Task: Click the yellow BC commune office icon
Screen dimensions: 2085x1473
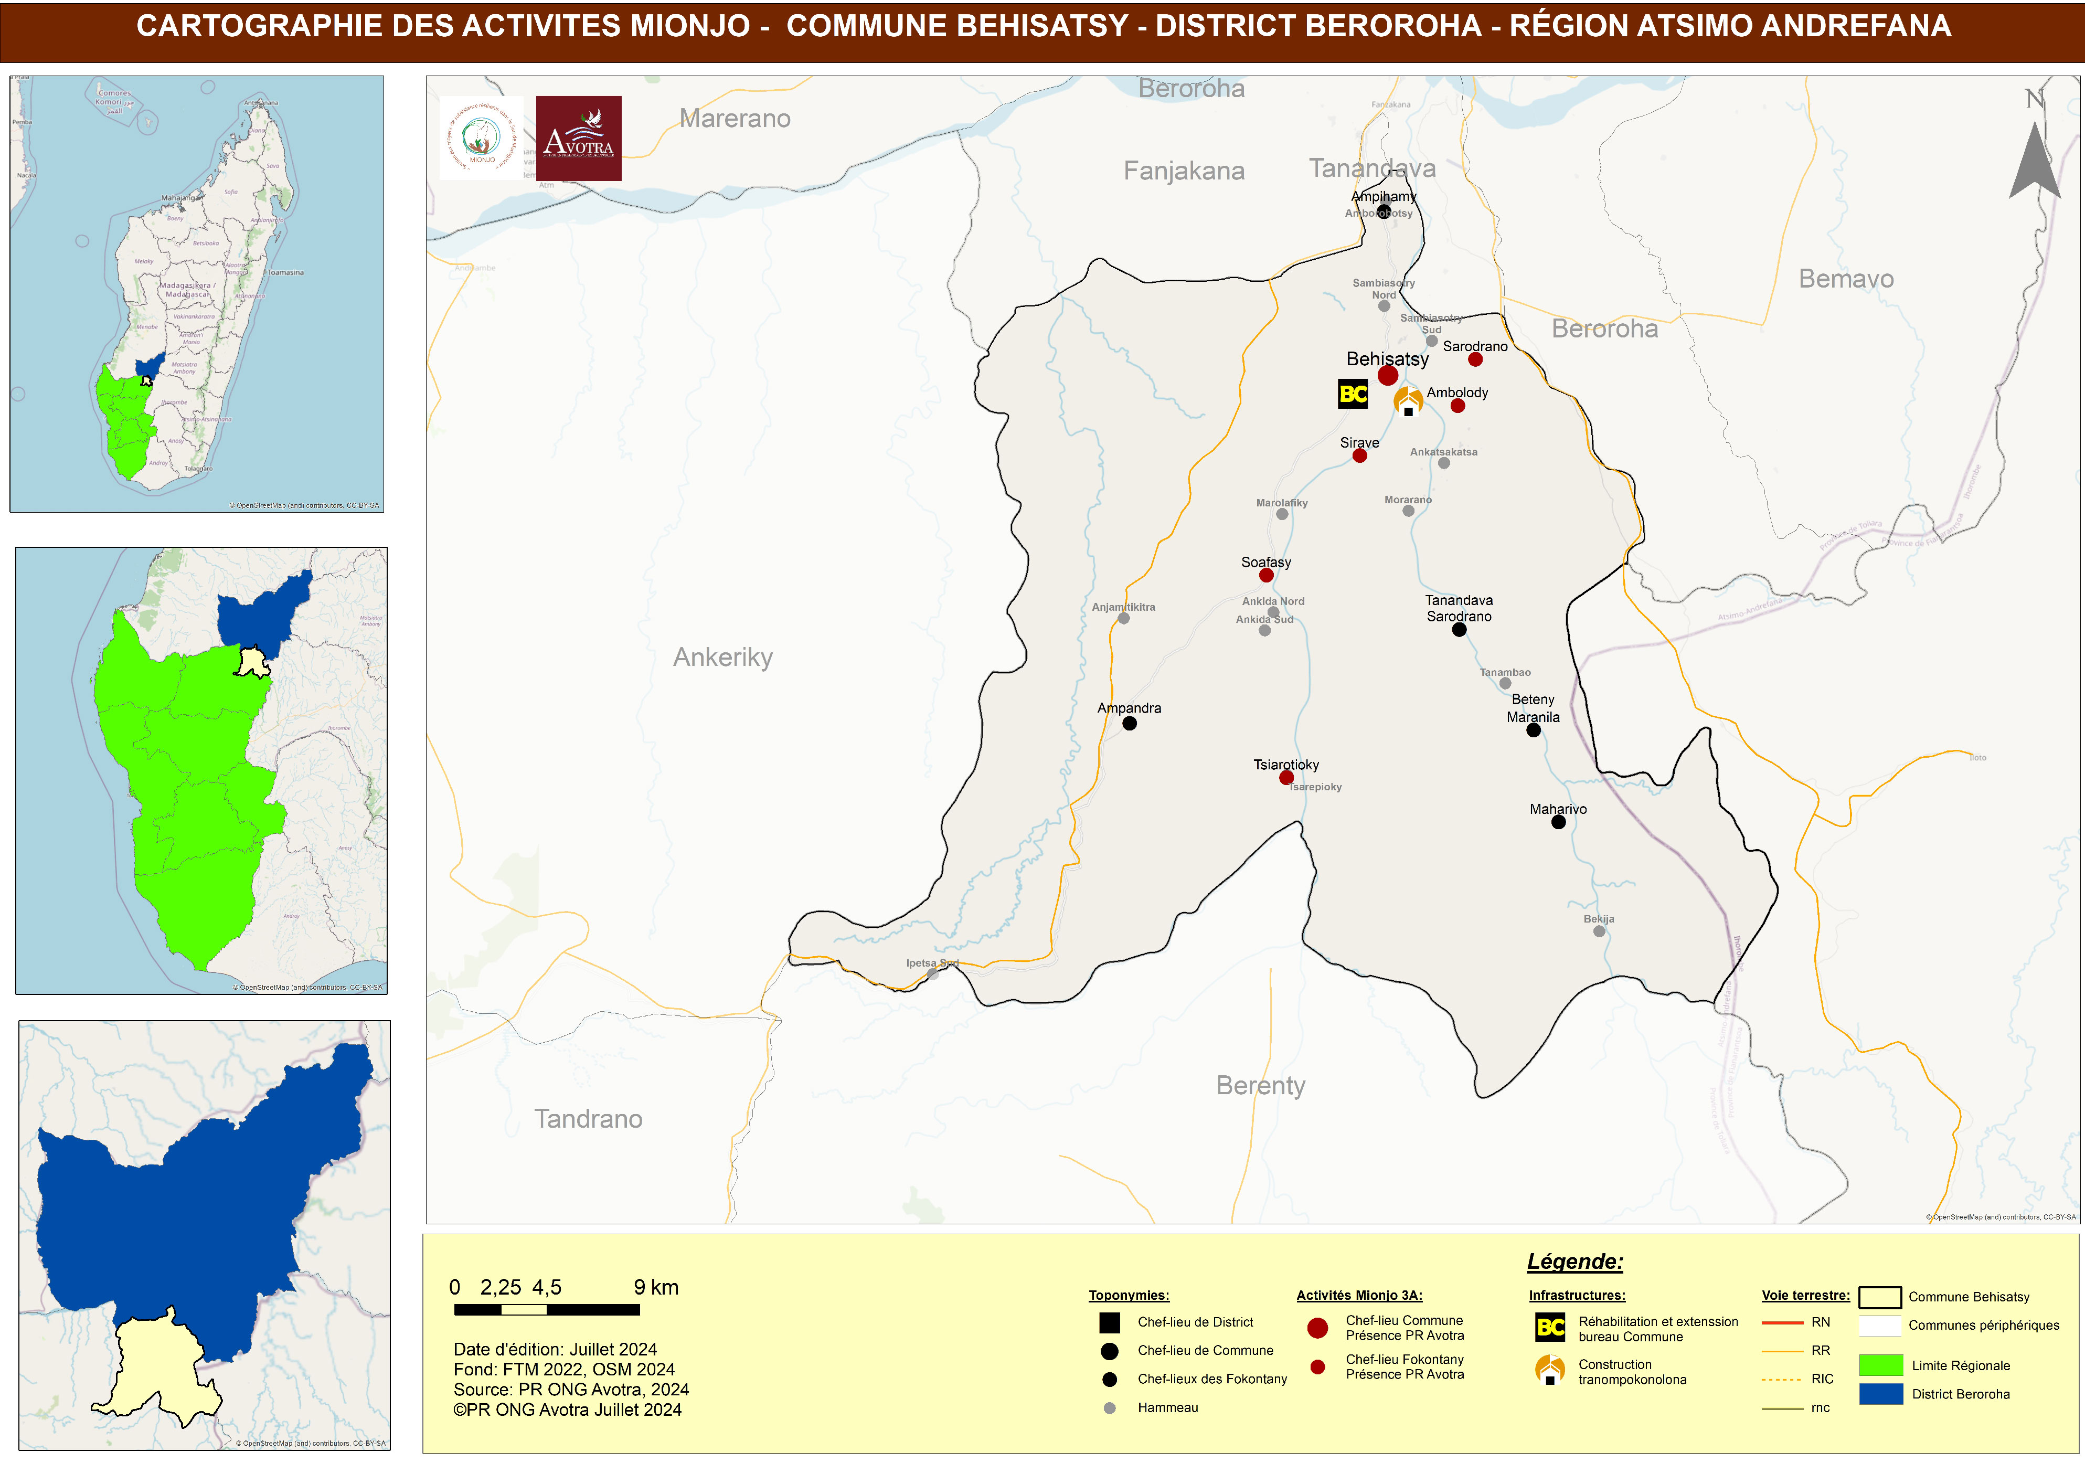Action: click(1352, 394)
